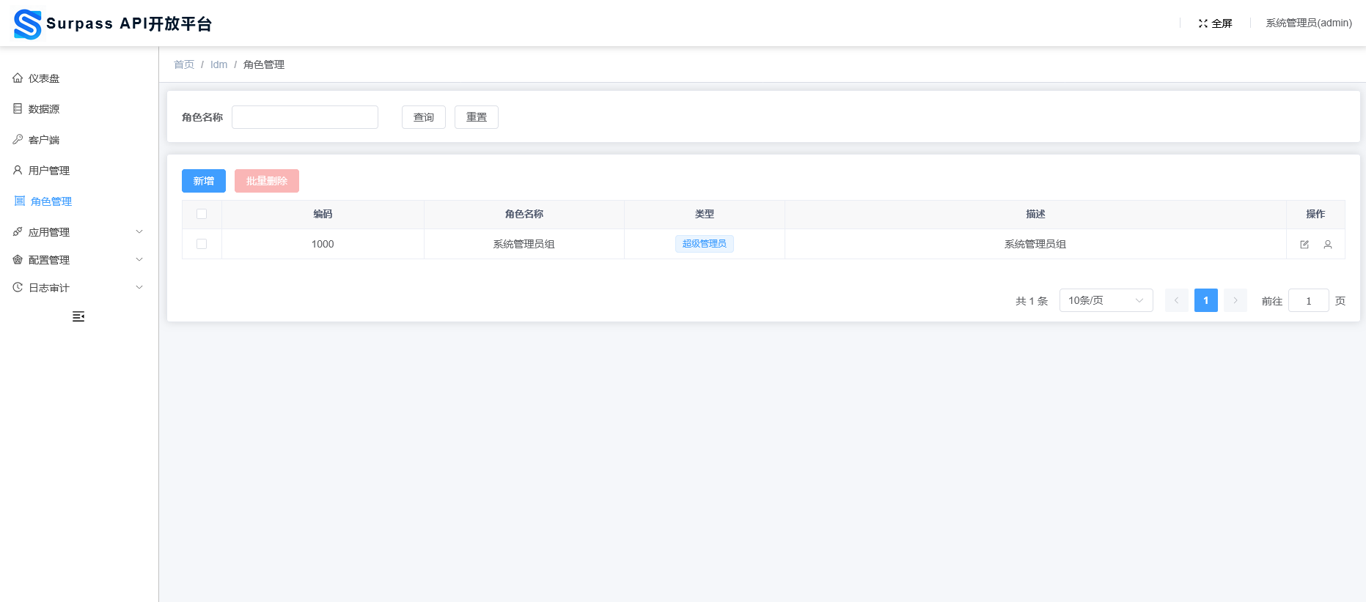Click Surpass API开放平台 title text
This screenshot has width=1366, height=602.
129,24
